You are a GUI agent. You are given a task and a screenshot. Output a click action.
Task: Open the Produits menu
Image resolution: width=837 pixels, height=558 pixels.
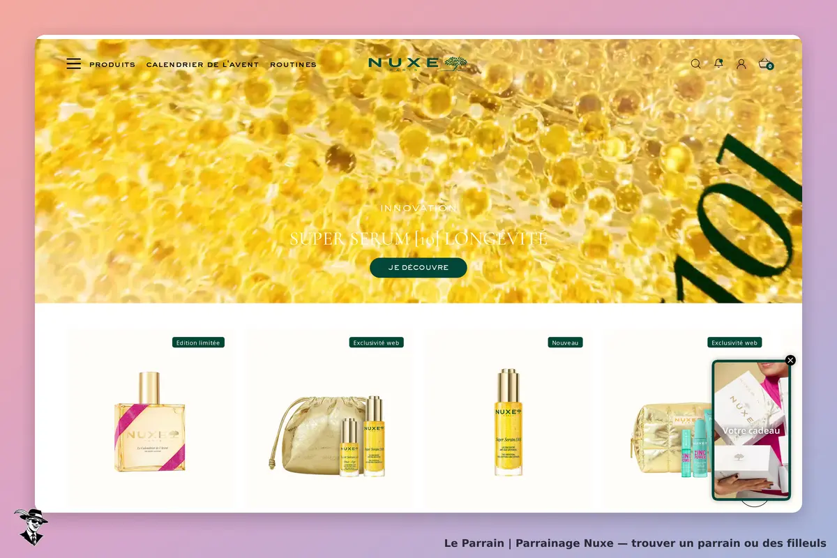[112, 64]
